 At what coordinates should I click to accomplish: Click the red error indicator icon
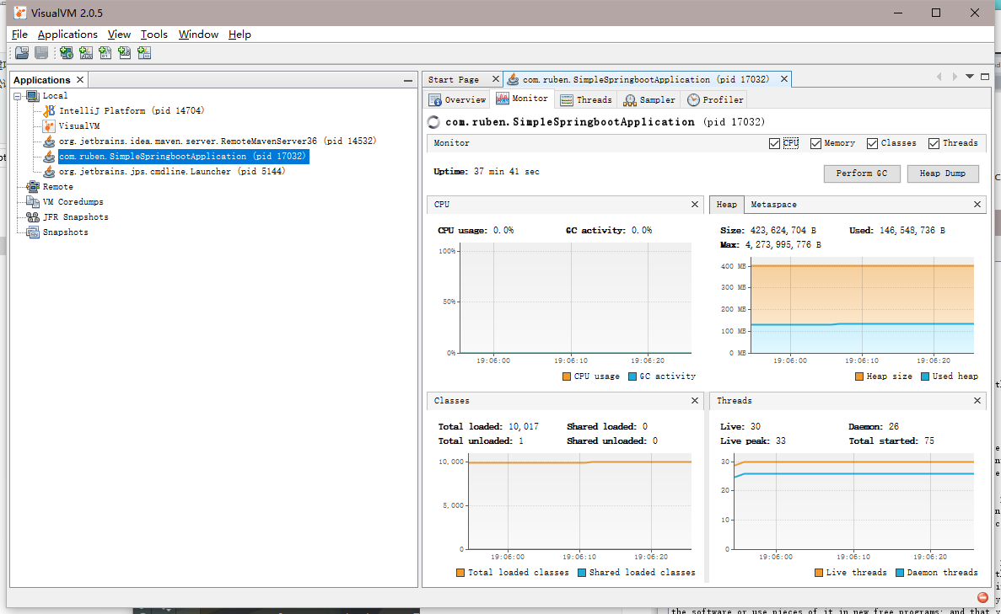pos(982,597)
